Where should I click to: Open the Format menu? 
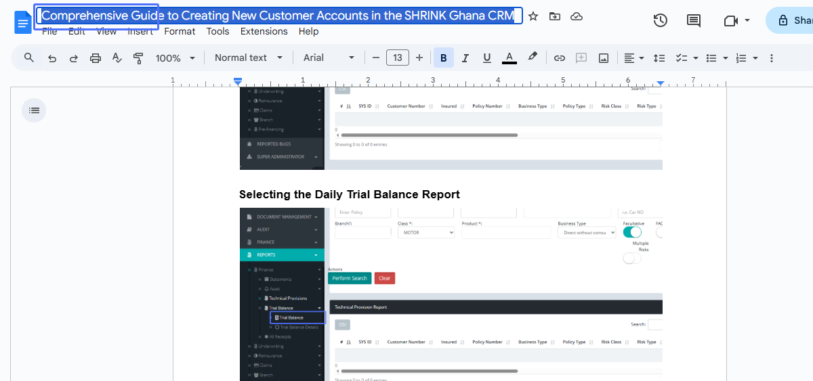click(x=180, y=31)
